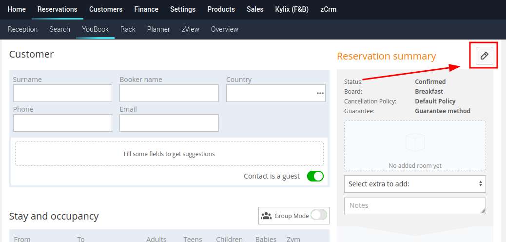The width and height of the screenshot is (506, 242).
Task: Open the zCrm menu item
Action: click(328, 9)
